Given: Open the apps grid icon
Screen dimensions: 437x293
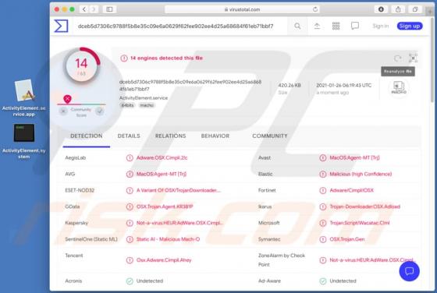Looking at the screenshot, I should (x=336, y=26).
